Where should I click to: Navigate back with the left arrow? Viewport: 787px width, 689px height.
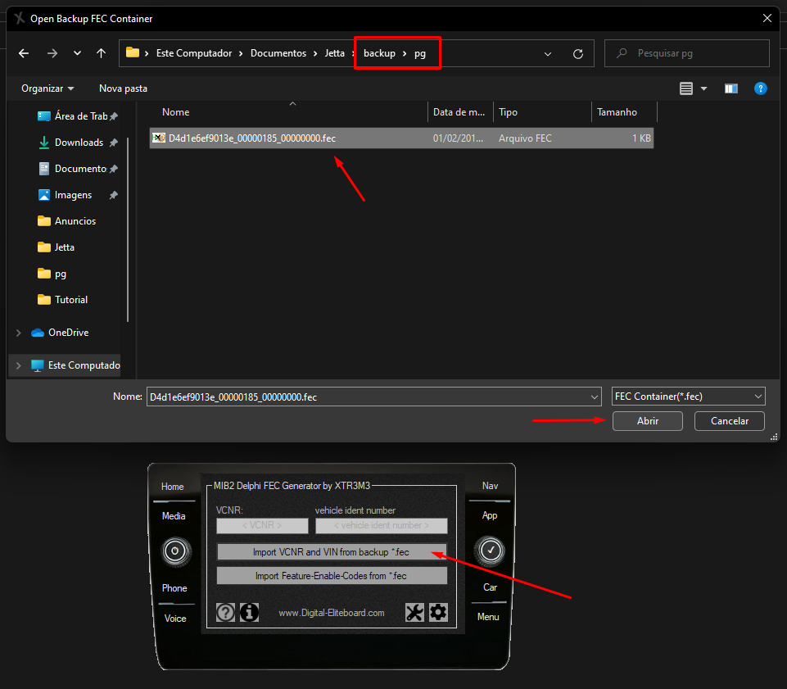tap(24, 53)
